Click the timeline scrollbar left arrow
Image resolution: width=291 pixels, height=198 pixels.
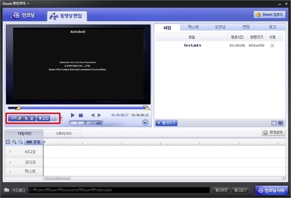point(45,178)
